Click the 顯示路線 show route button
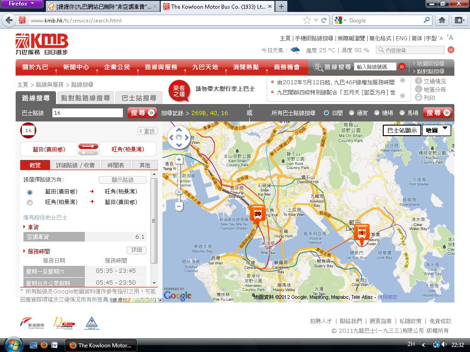The height and width of the screenshot is (352, 470). pos(123,180)
